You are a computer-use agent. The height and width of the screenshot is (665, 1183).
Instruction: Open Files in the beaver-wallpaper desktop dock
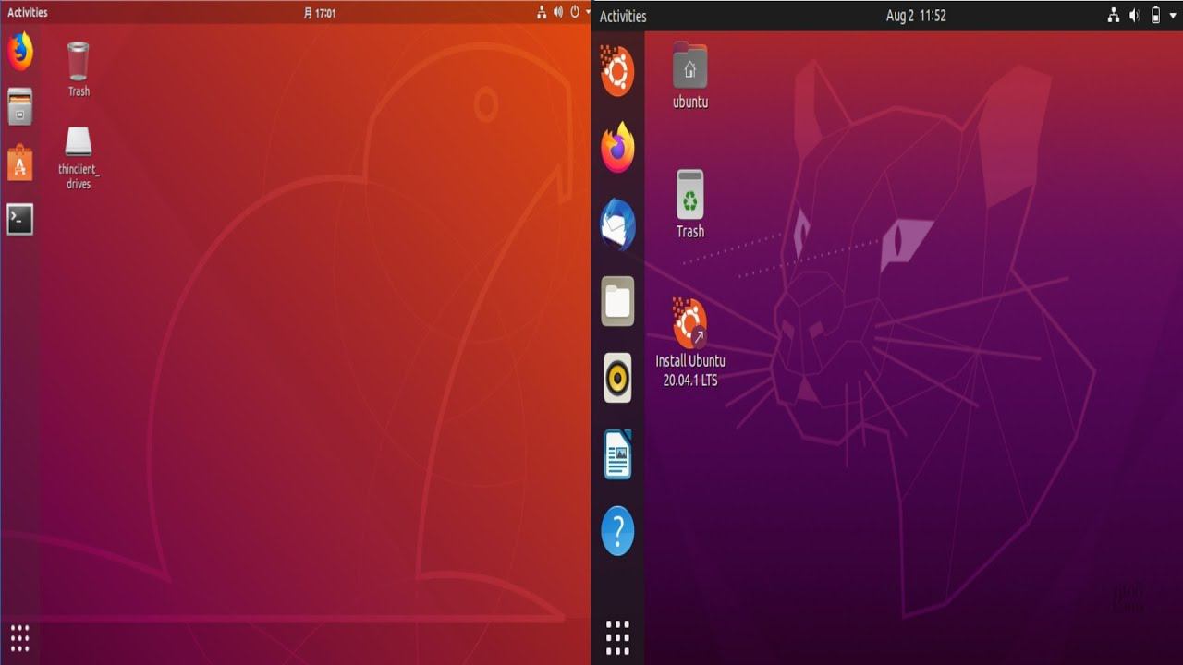(20, 107)
